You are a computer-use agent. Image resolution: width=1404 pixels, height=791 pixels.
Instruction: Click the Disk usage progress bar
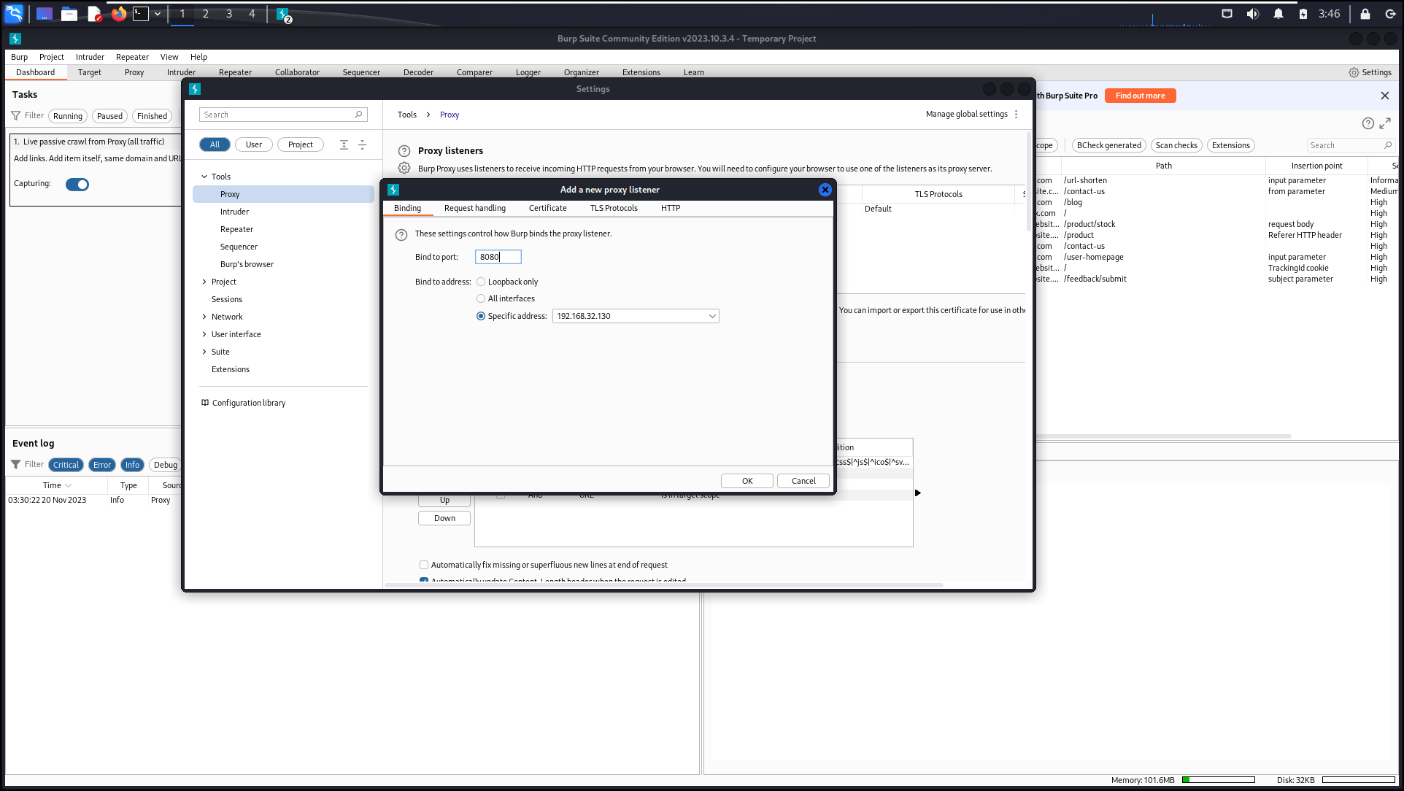[1358, 780]
